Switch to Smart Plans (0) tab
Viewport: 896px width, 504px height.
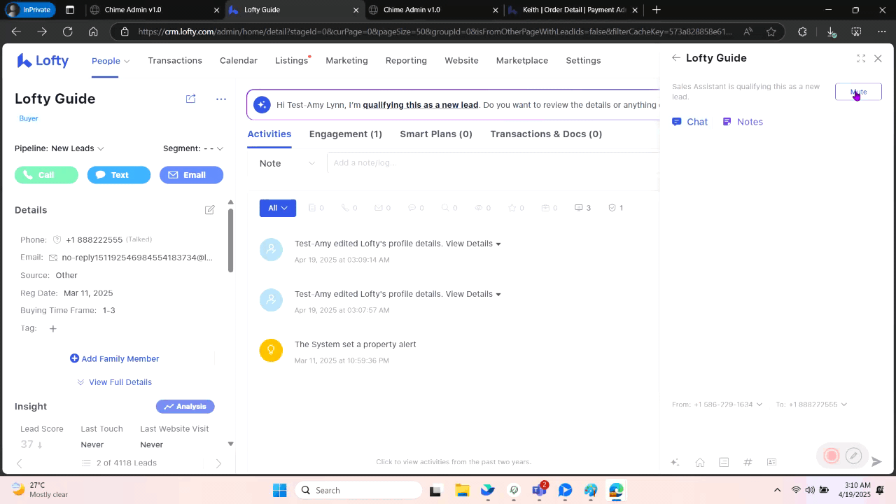click(x=436, y=134)
